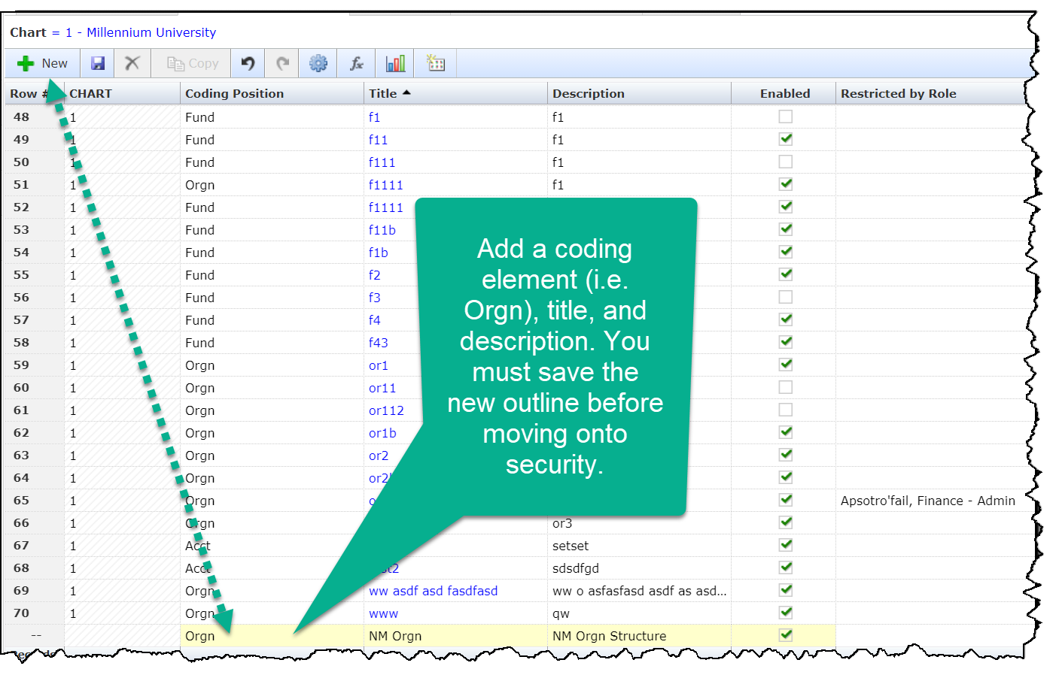Uncheck Enabled for row 49

tap(785, 139)
